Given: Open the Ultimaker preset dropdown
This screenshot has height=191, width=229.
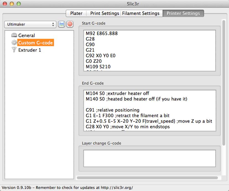Looking at the screenshot, I should [30, 24].
